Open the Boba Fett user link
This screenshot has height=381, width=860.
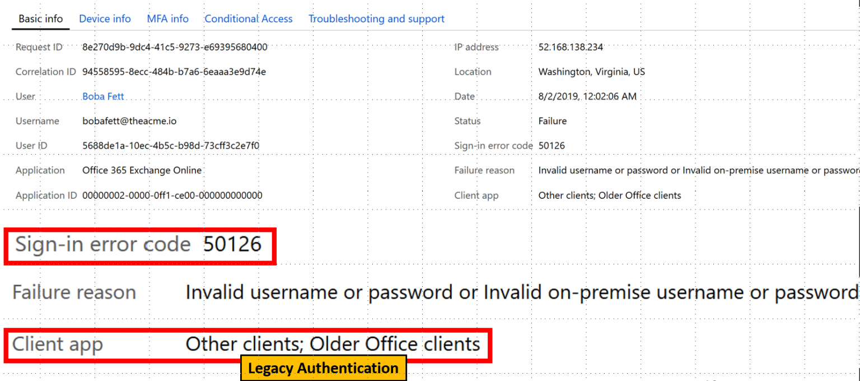[103, 96]
